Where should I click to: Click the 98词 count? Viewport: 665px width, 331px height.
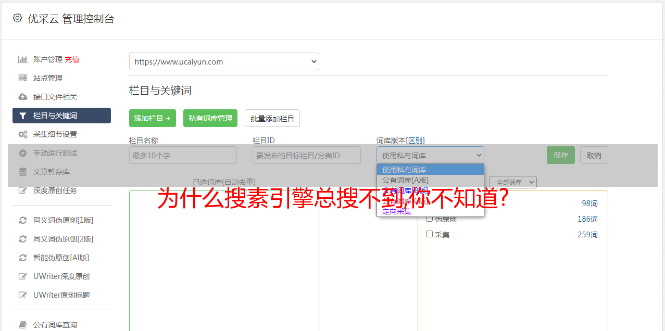(x=589, y=203)
